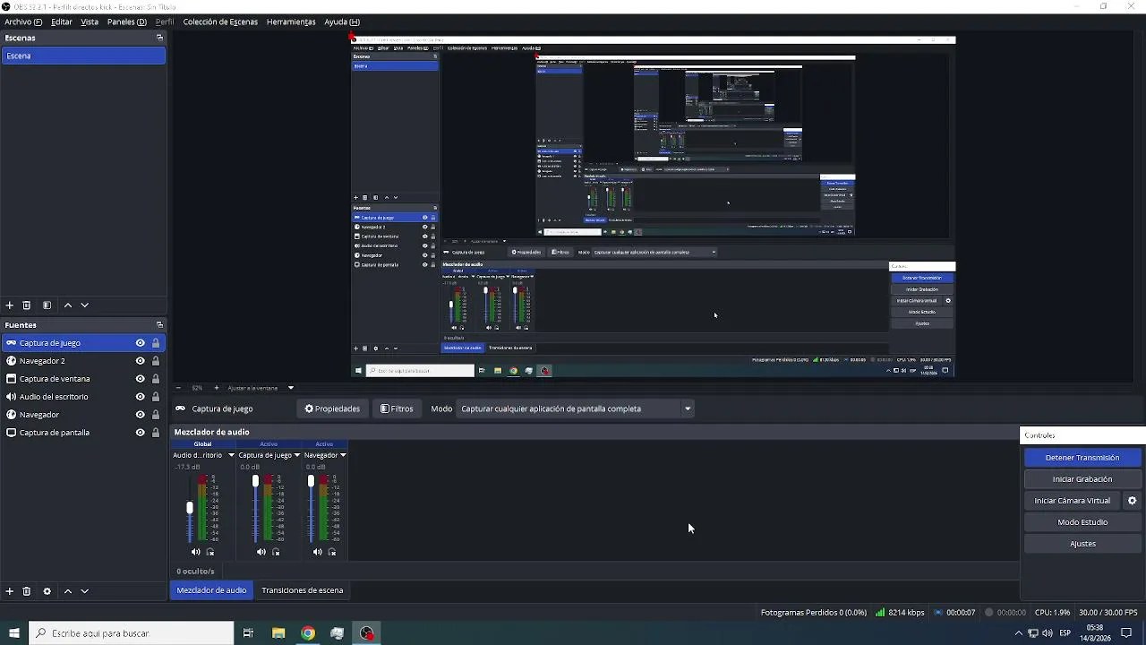
Task: Toggle lock on Captura de pantalla source
Action: (156, 433)
